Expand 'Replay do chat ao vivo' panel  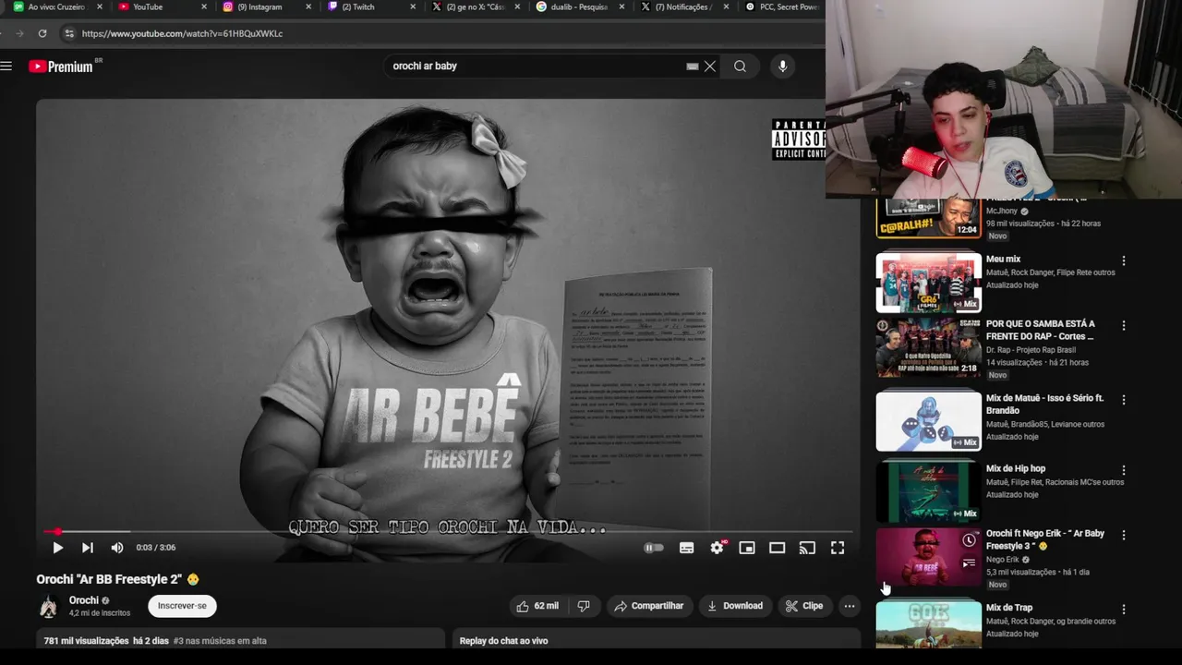point(657,639)
